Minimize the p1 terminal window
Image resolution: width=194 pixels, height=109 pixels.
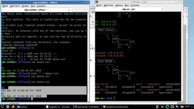(176, 2)
